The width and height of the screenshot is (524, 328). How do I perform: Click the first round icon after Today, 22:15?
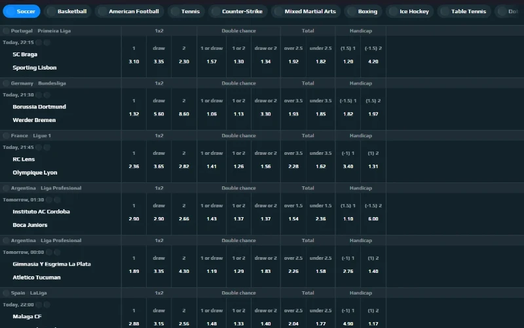(39, 43)
